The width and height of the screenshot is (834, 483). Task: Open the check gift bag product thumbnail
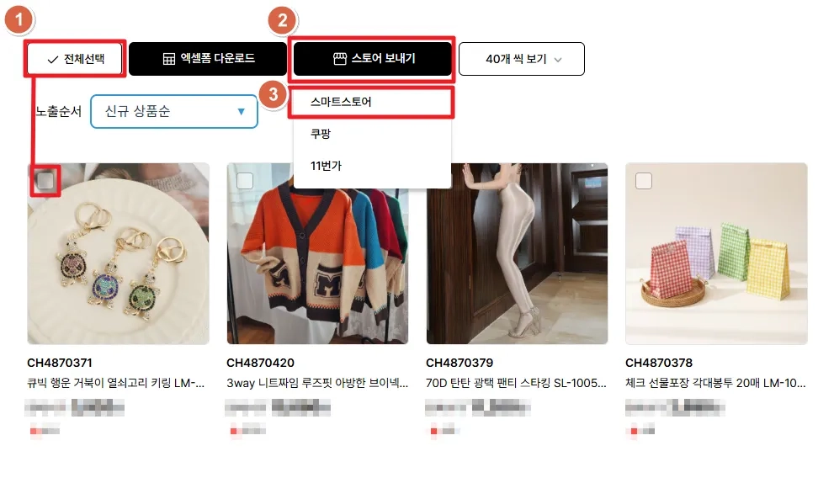pyautogui.click(x=716, y=254)
